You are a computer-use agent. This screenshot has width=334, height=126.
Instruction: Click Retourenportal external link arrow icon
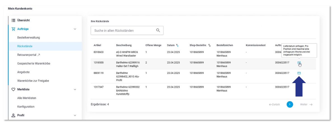[x=39, y=55]
